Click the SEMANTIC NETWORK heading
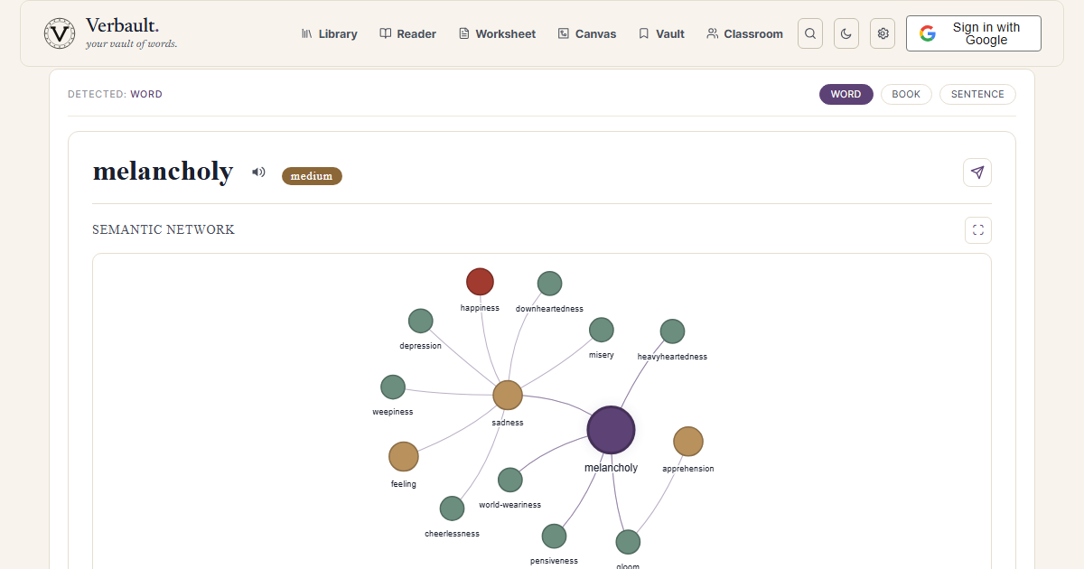The height and width of the screenshot is (569, 1084). click(164, 230)
